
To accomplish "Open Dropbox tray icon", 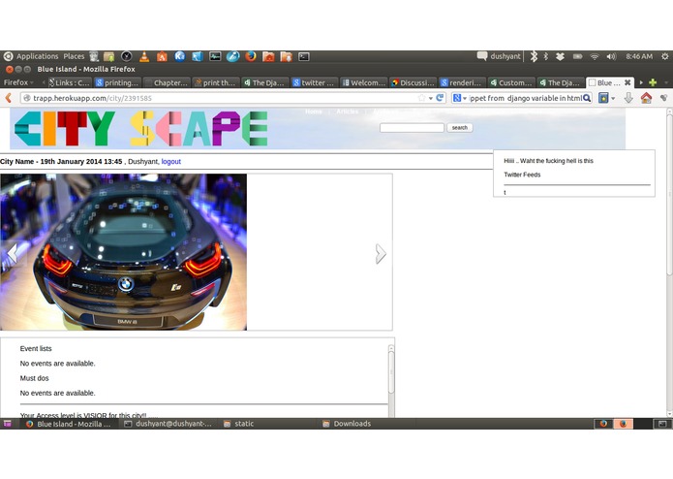I will pos(560,56).
